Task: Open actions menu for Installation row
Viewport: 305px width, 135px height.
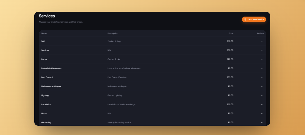Action: (261, 104)
